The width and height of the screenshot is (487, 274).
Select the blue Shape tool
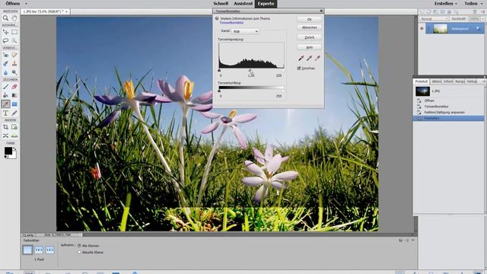point(14,104)
